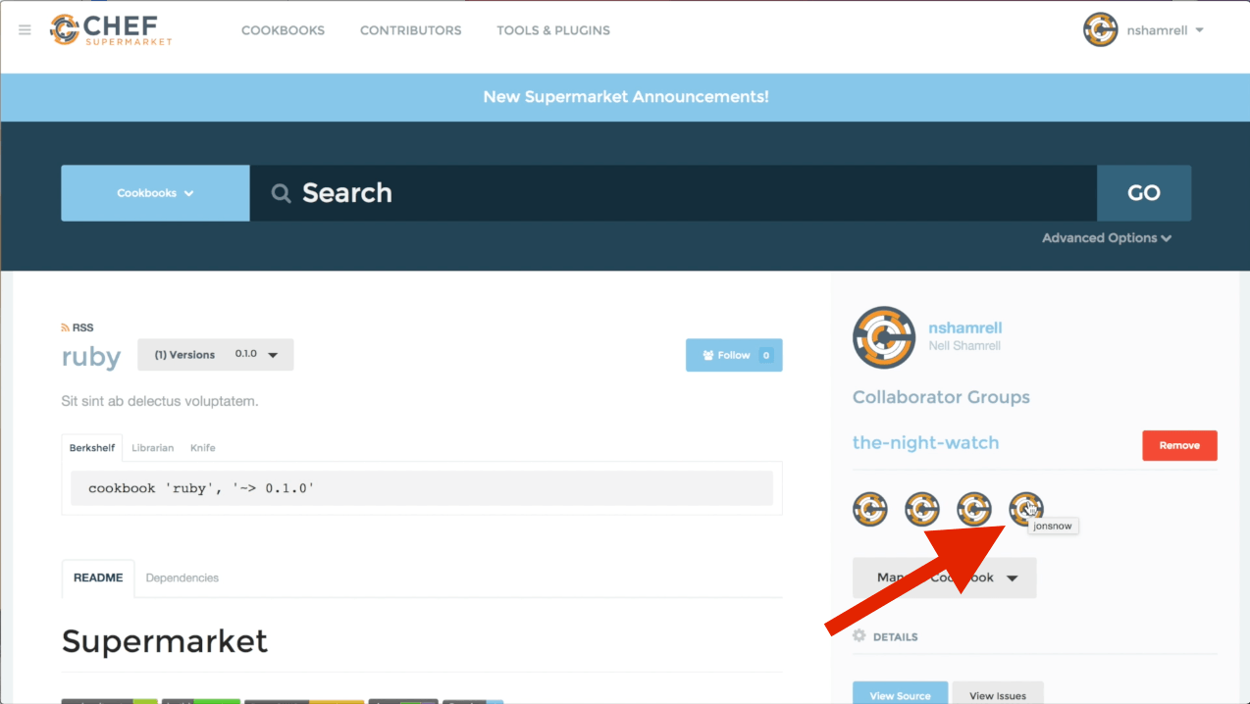
Task: Open the hamburger menu icon
Action: click(x=25, y=30)
